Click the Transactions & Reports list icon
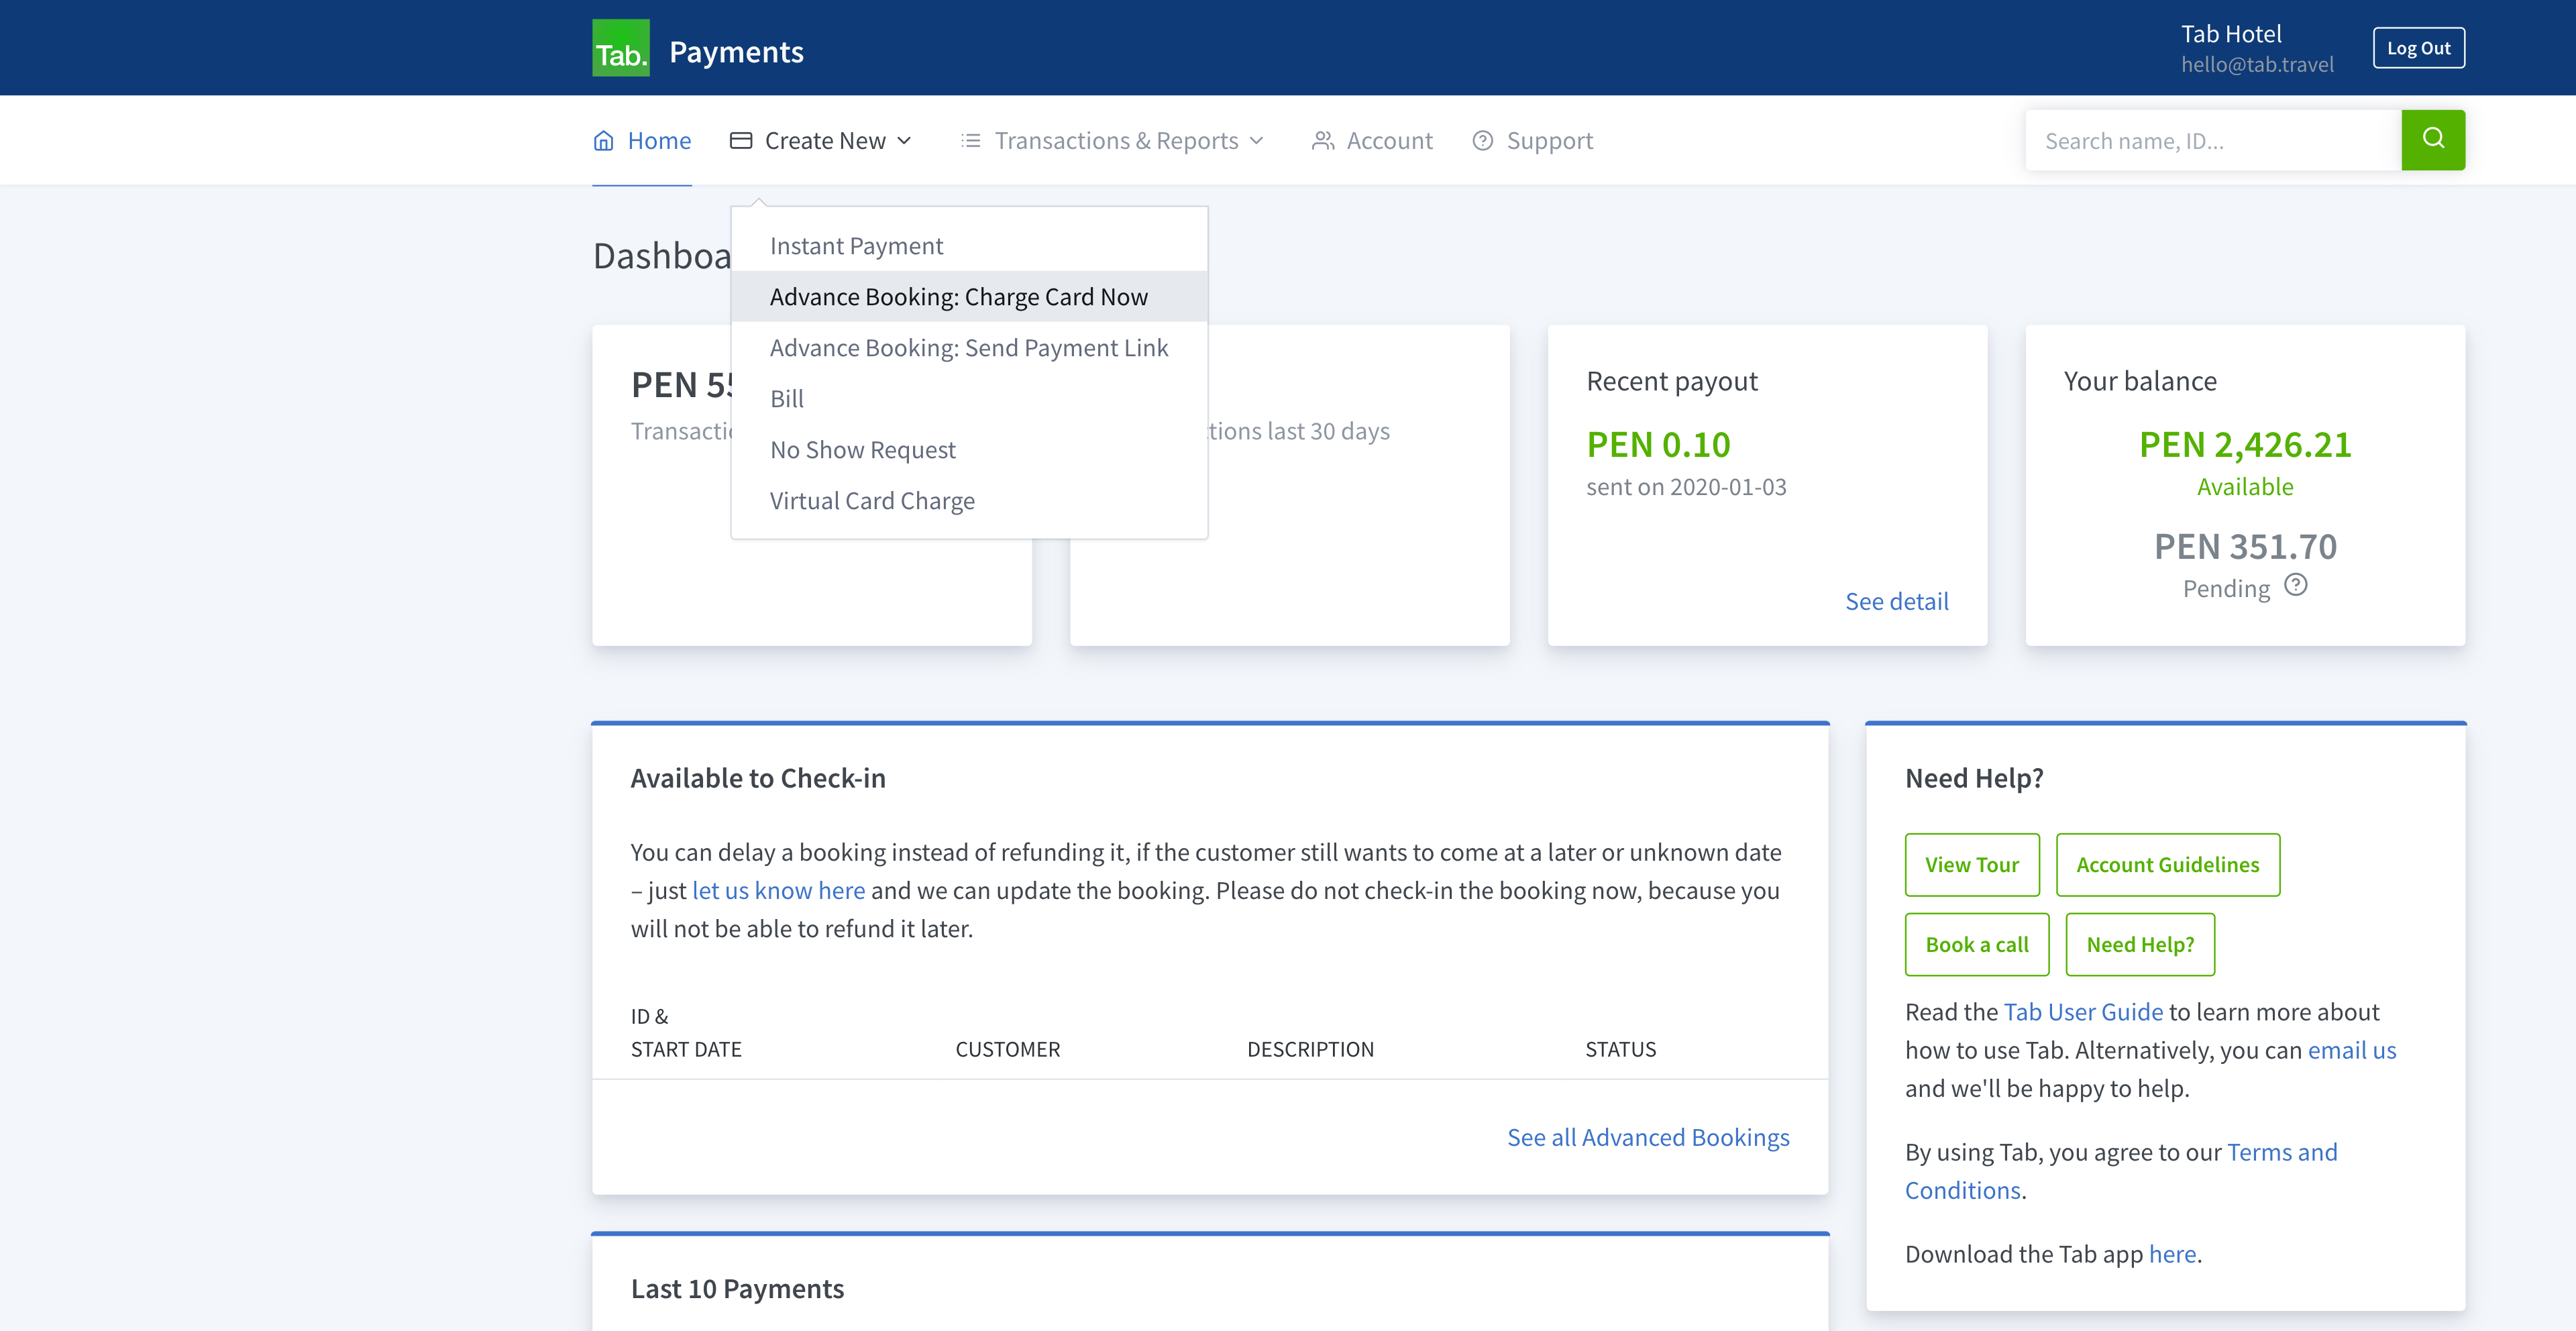The image size is (2576, 1331). point(970,141)
